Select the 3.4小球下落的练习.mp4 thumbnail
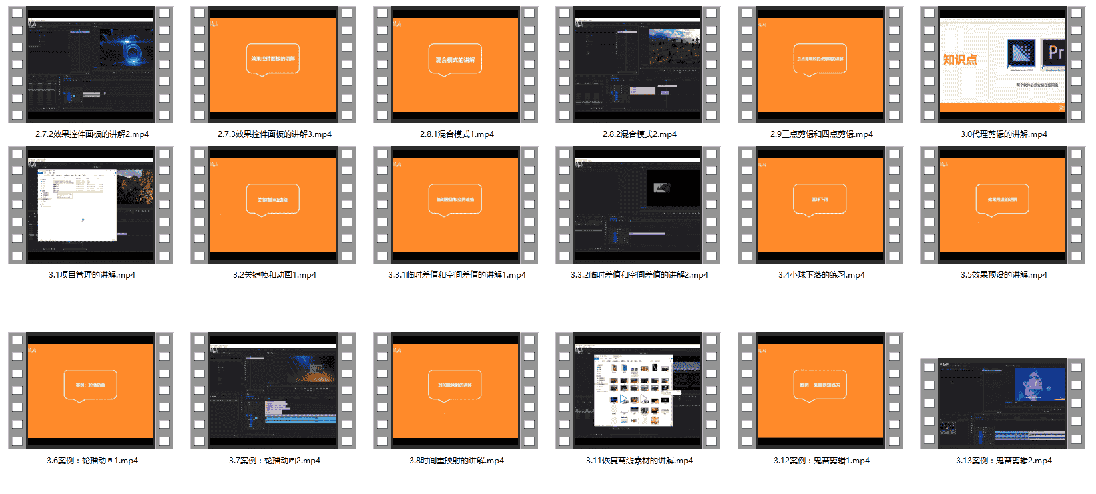This screenshot has height=494, width=1096. [820, 205]
